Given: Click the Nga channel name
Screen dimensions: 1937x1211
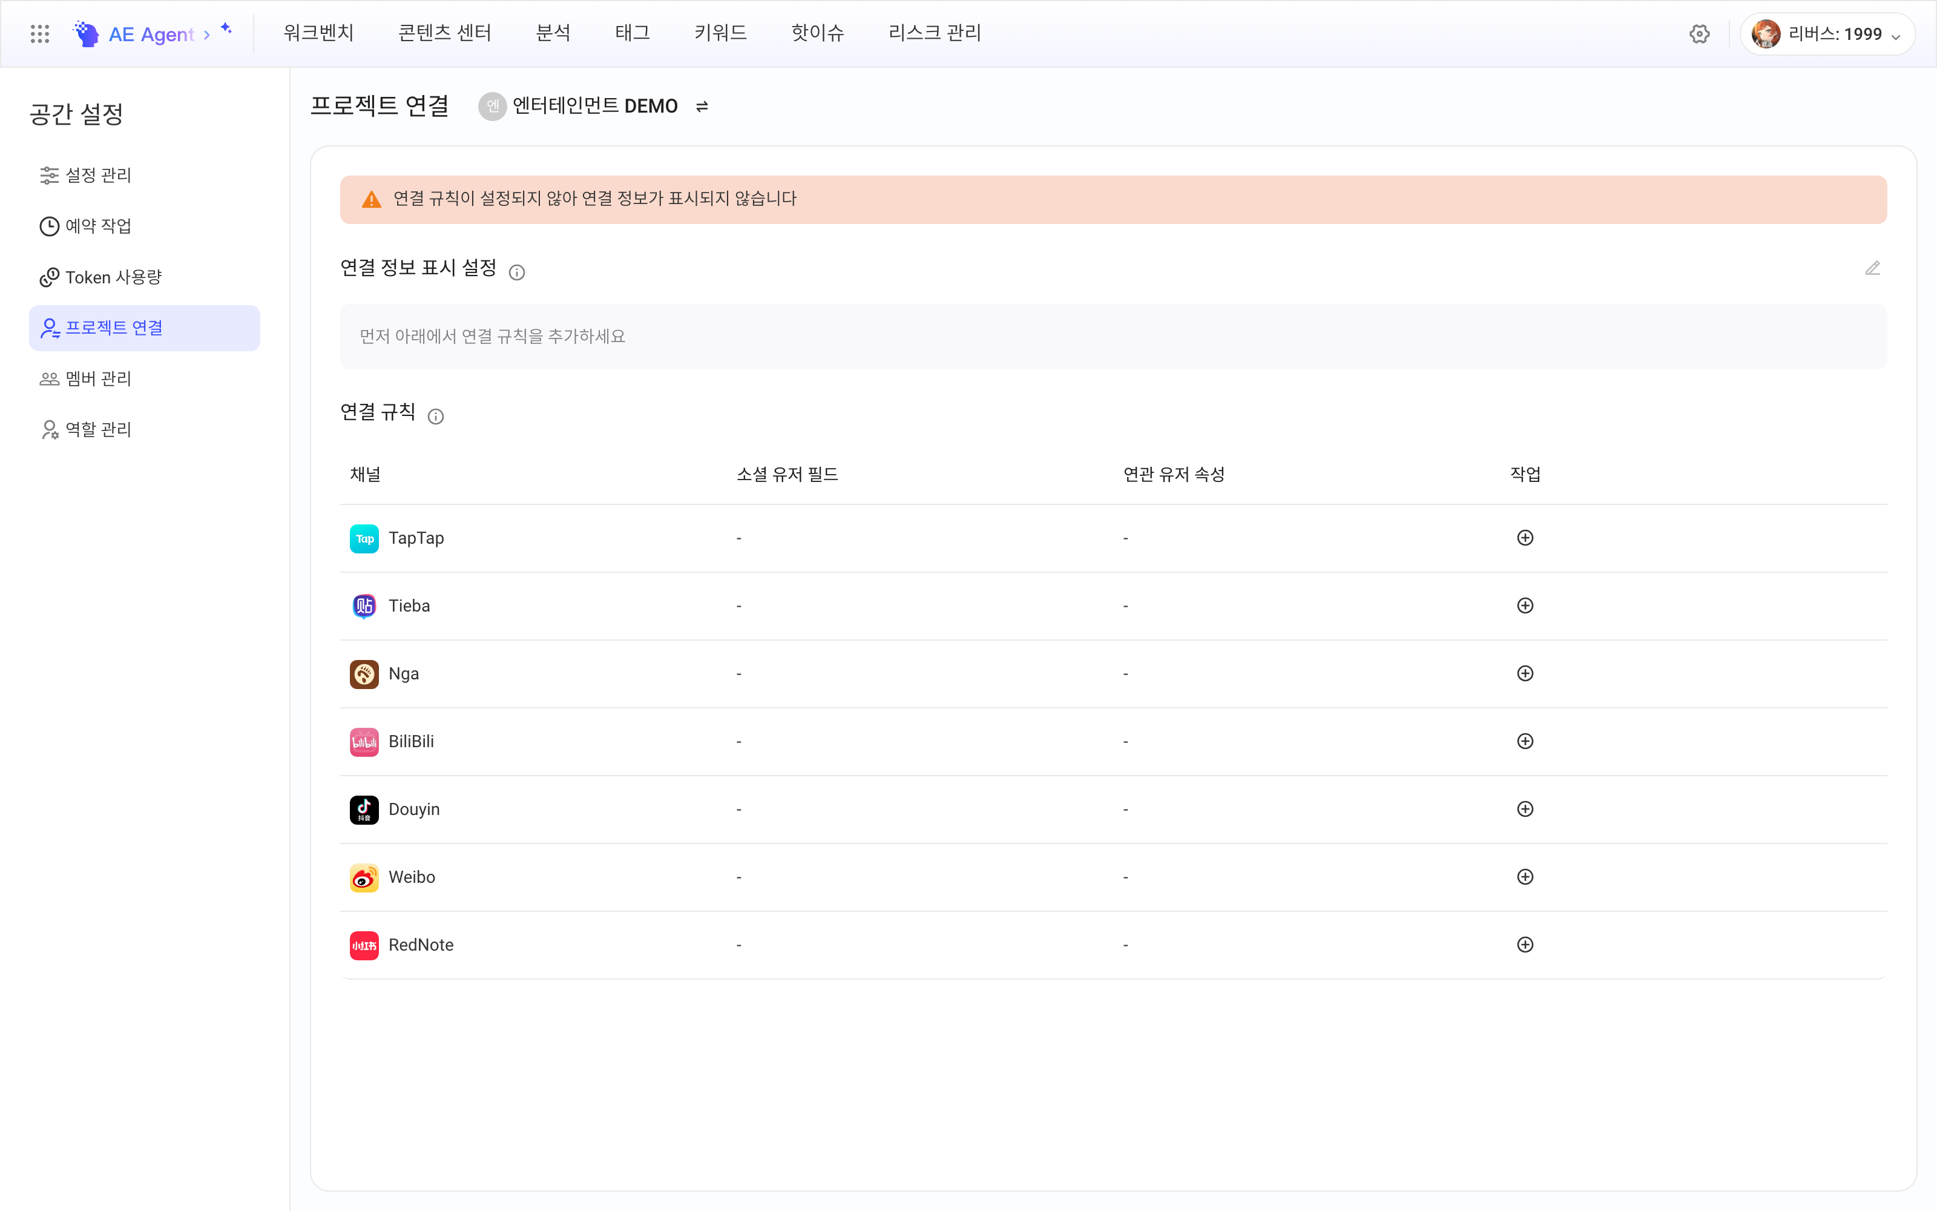Looking at the screenshot, I should pos(403,673).
